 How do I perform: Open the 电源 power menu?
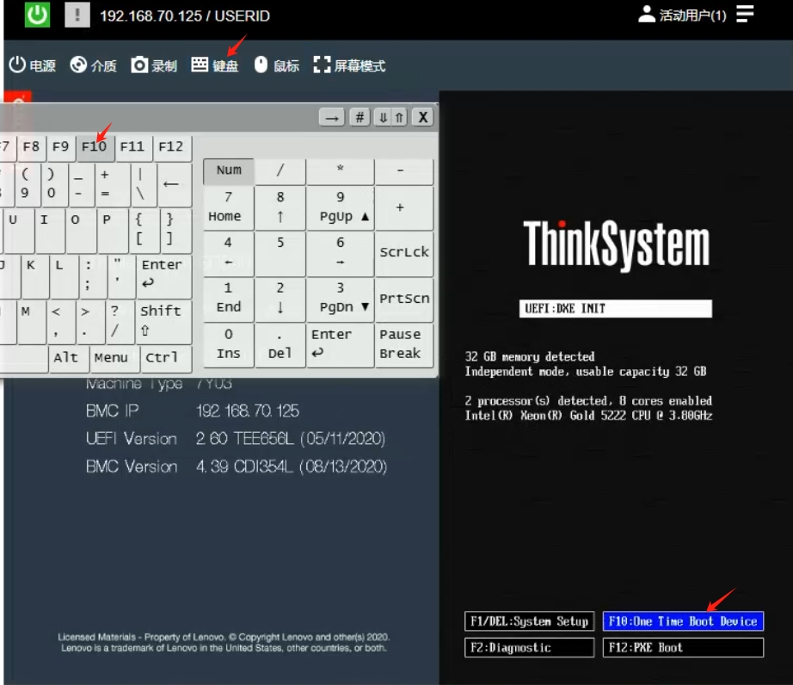coord(33,65)
